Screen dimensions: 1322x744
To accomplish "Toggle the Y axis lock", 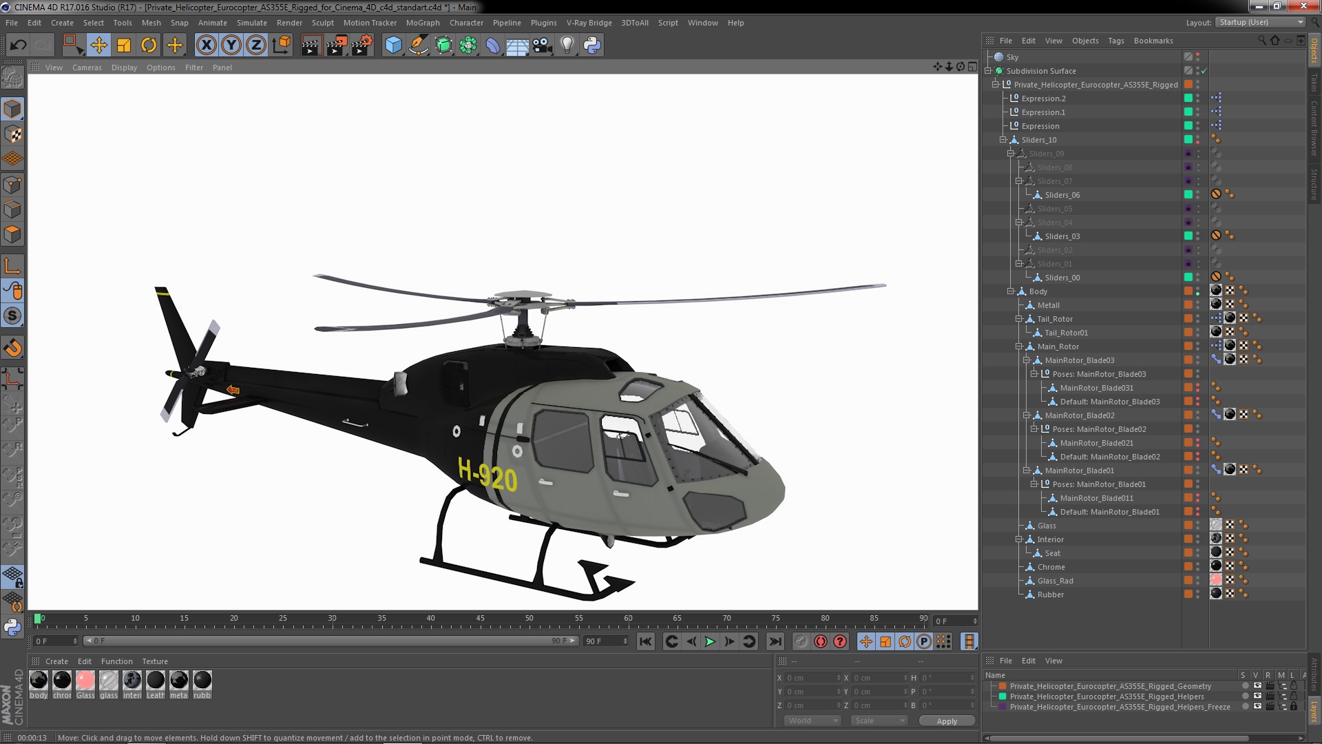I will tap(231, 45).
